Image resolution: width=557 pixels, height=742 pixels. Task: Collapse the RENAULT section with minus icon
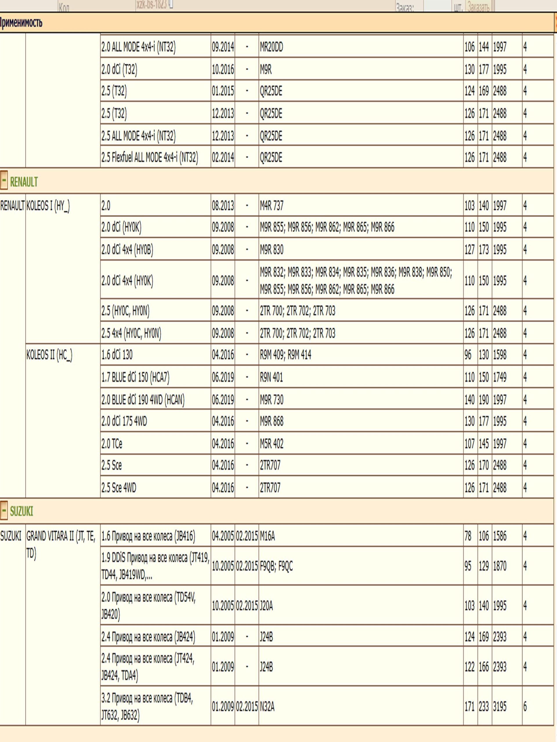4,181
